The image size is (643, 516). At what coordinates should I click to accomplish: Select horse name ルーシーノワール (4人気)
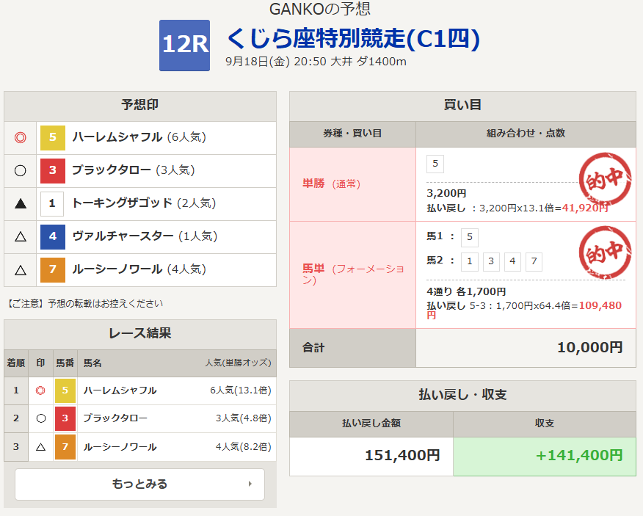pyautogui.click(x=139, y=269)
